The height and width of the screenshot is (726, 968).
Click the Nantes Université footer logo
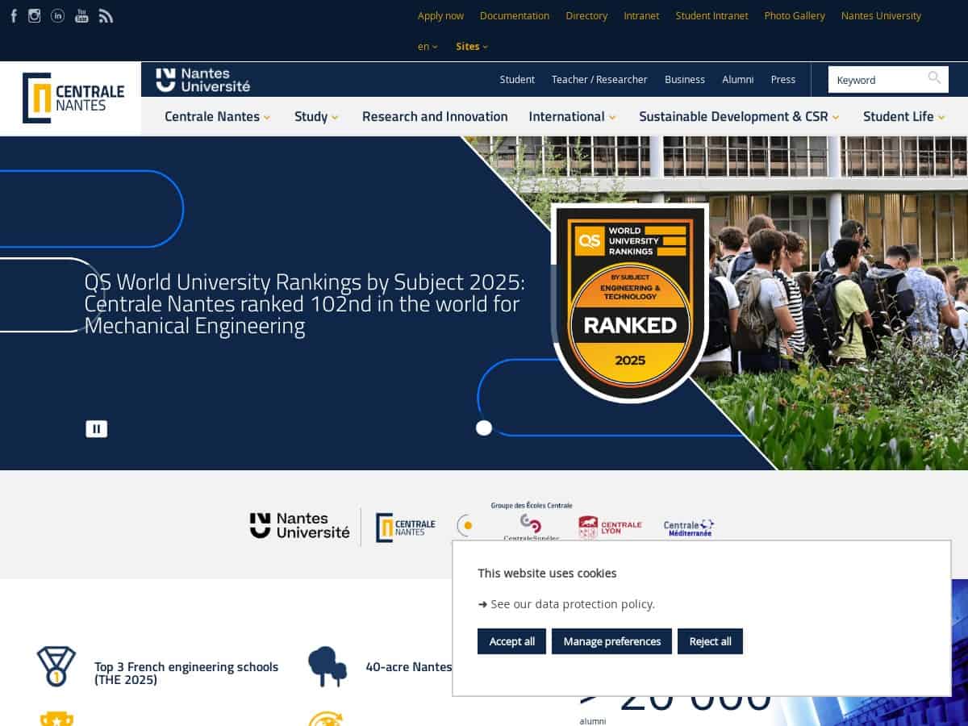click(300, 525)
